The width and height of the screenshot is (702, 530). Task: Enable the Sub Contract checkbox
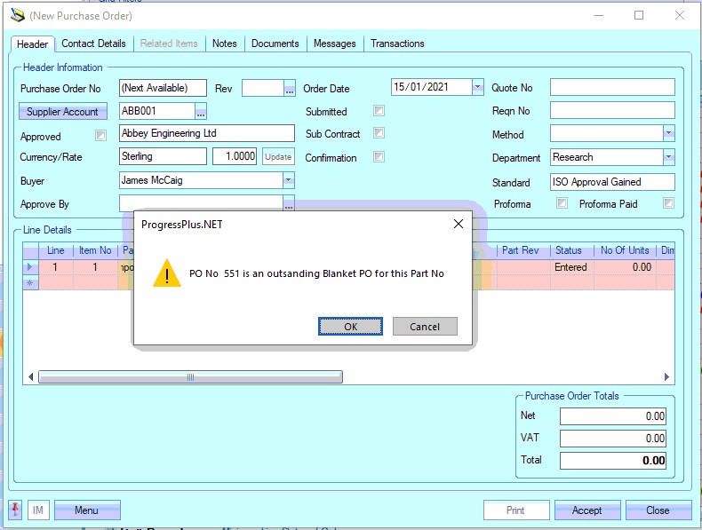pos(379,133)
